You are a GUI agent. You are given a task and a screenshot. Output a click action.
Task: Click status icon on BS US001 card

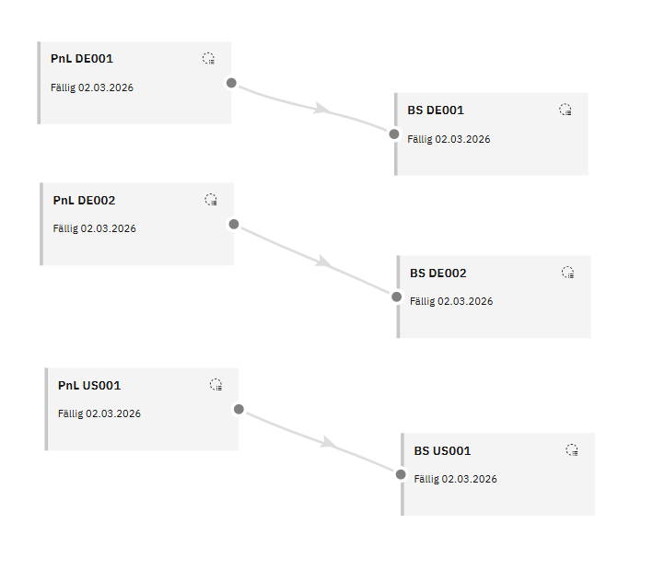tap(572, 450)
